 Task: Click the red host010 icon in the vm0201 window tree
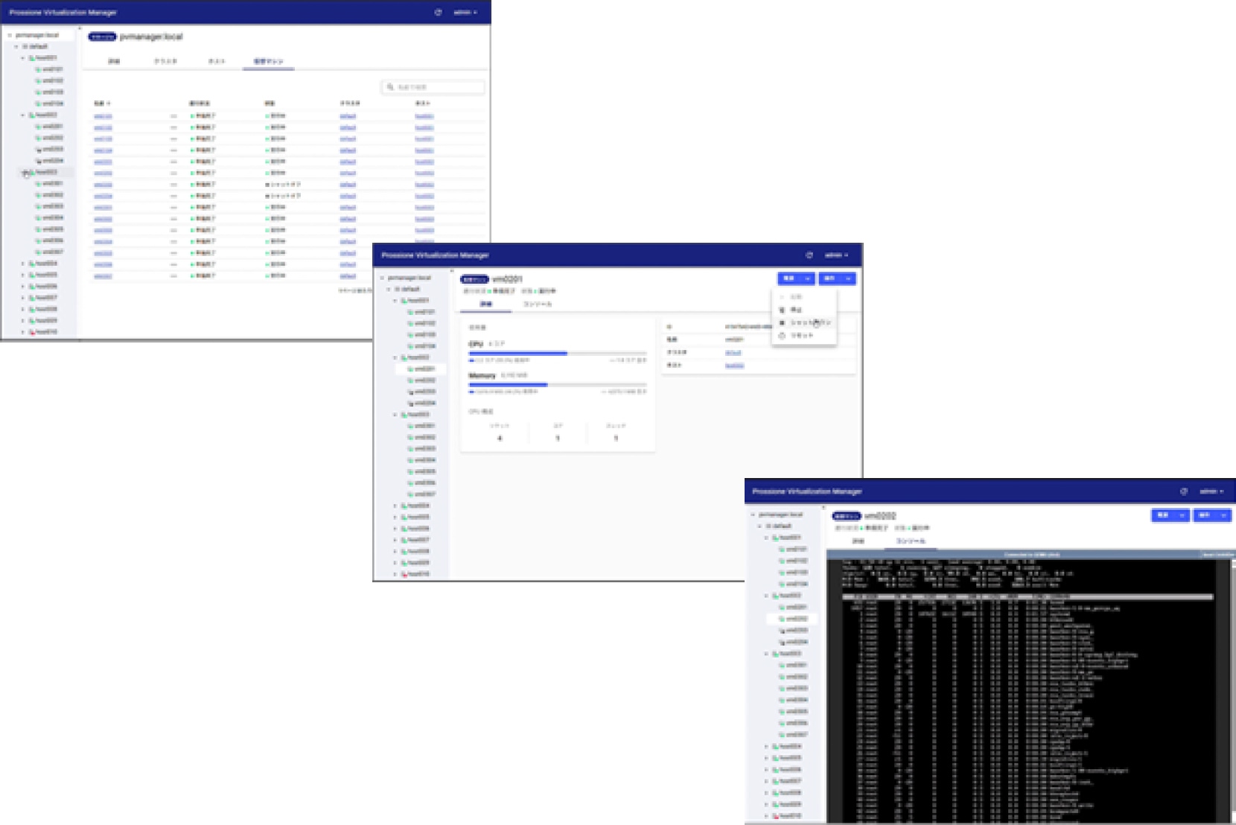click(x=404, y=574)
